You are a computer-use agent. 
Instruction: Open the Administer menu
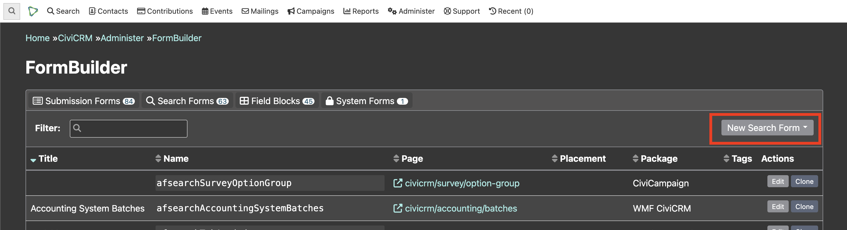[x=411, y=11]
